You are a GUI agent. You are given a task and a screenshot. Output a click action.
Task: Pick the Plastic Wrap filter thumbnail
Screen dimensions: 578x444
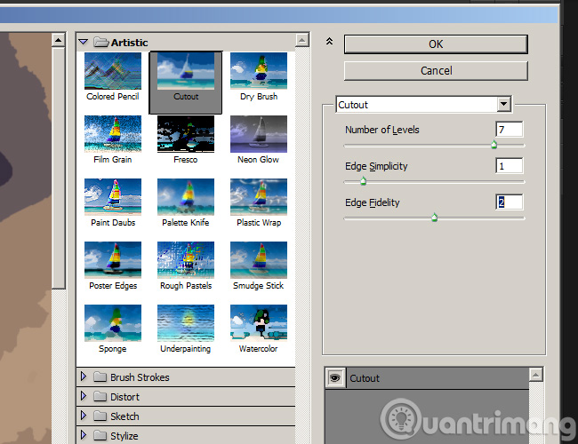coord(259,197)
